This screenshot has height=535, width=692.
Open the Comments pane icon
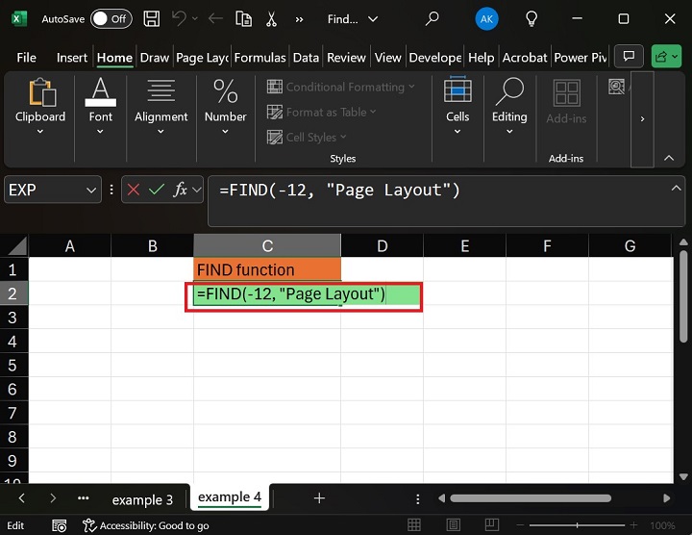pyautogui.click(x=629, y=58)
